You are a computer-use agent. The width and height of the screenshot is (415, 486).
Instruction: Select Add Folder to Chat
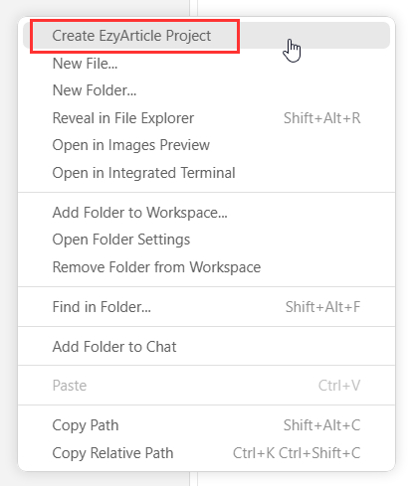point(206,347)
